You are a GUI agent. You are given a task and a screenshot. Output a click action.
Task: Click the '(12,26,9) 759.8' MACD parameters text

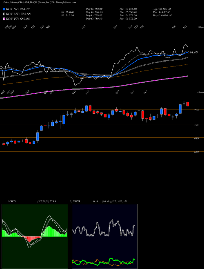(47, 201)
